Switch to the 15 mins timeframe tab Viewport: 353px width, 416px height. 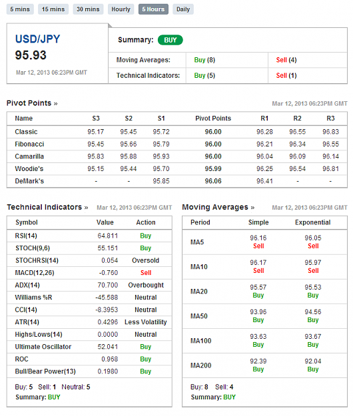53,9
